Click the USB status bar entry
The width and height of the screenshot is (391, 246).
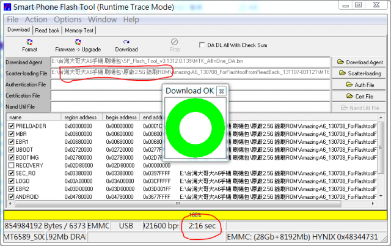[x=126, y=226]
